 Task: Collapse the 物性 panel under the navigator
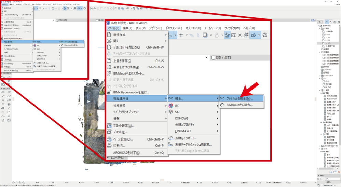[318, 175]
